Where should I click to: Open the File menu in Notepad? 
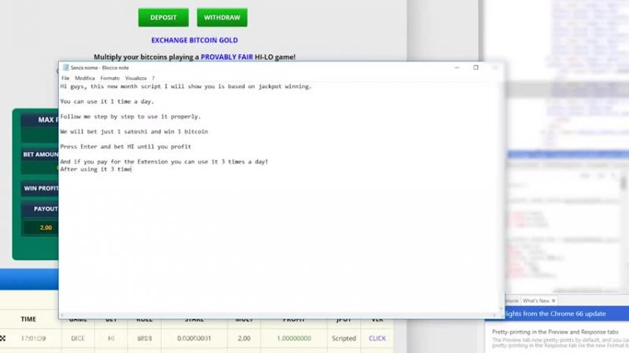[x=65, y=79]
